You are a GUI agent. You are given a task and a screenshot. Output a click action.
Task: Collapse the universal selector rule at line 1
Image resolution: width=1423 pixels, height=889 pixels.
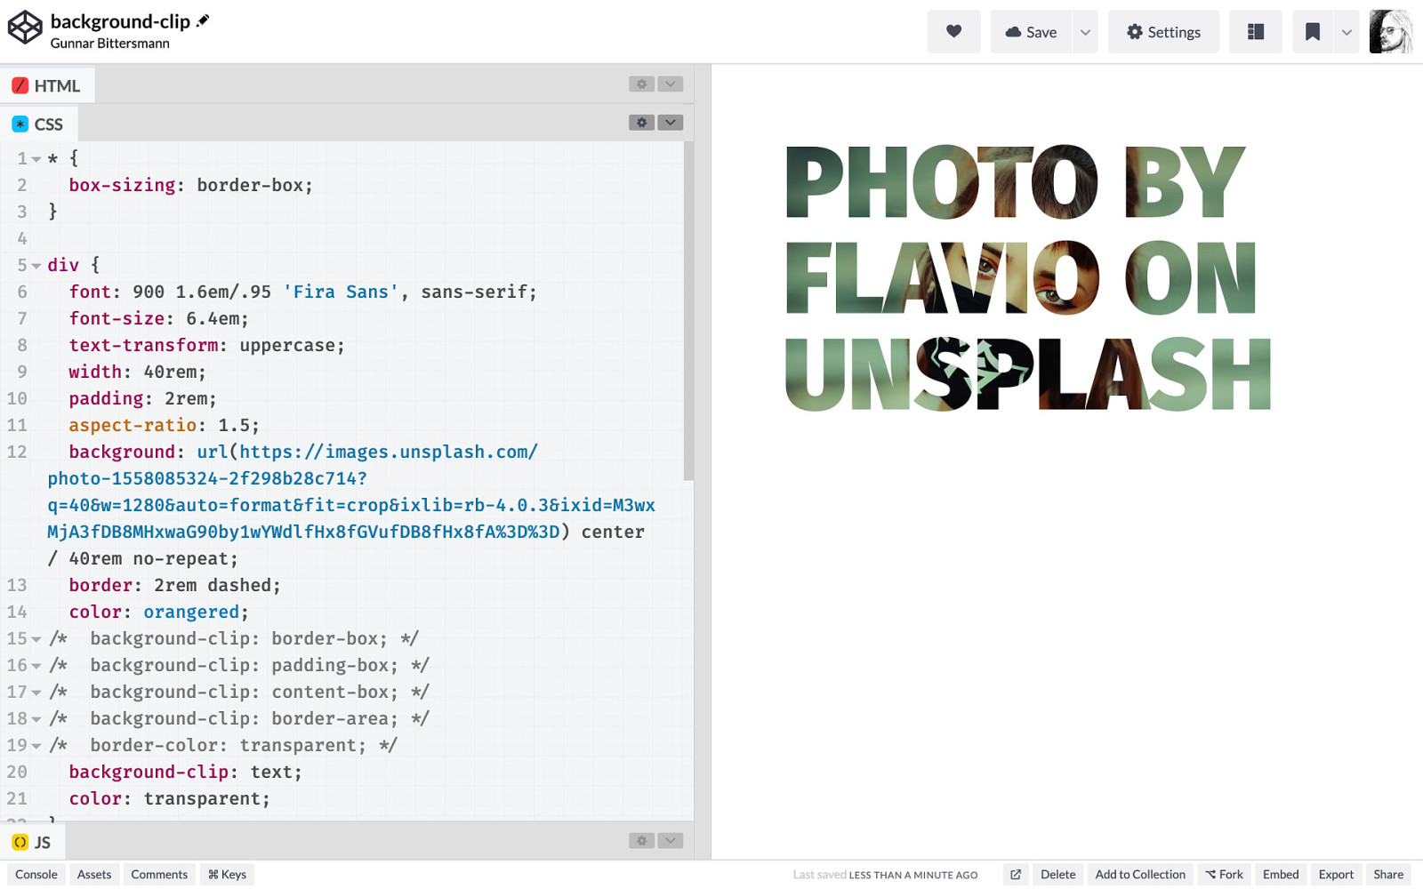(36, 159)
